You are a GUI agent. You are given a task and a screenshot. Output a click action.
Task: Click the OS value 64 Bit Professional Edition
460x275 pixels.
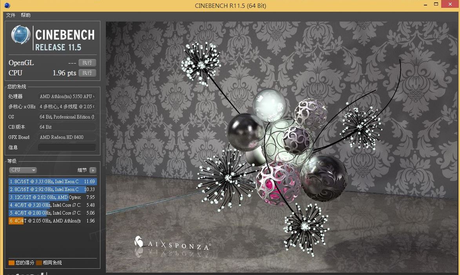point(67,117)
